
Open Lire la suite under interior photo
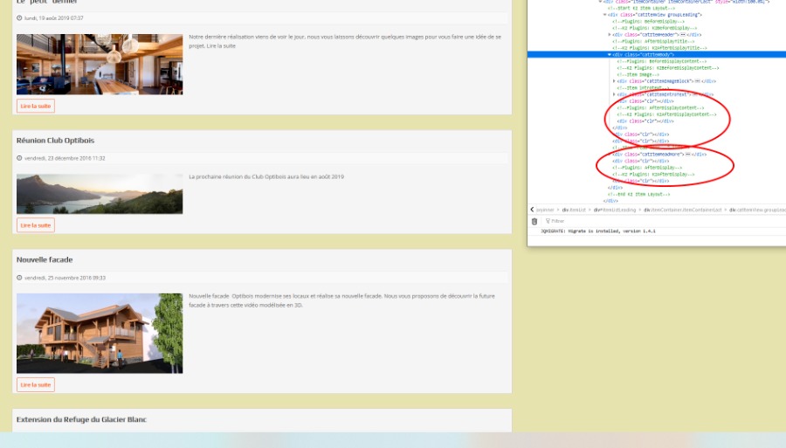pyautogui.click(x=36, y=107)
